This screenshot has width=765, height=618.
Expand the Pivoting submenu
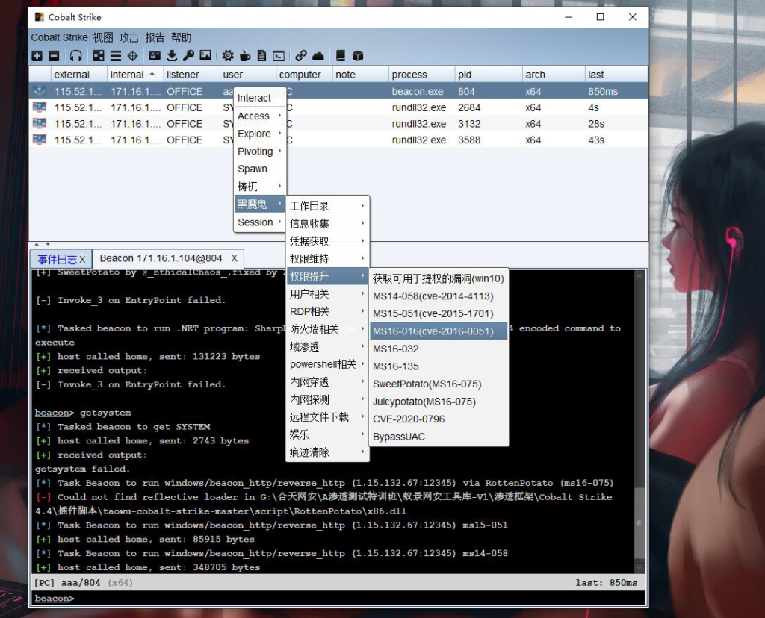click(x=259, y=151)
